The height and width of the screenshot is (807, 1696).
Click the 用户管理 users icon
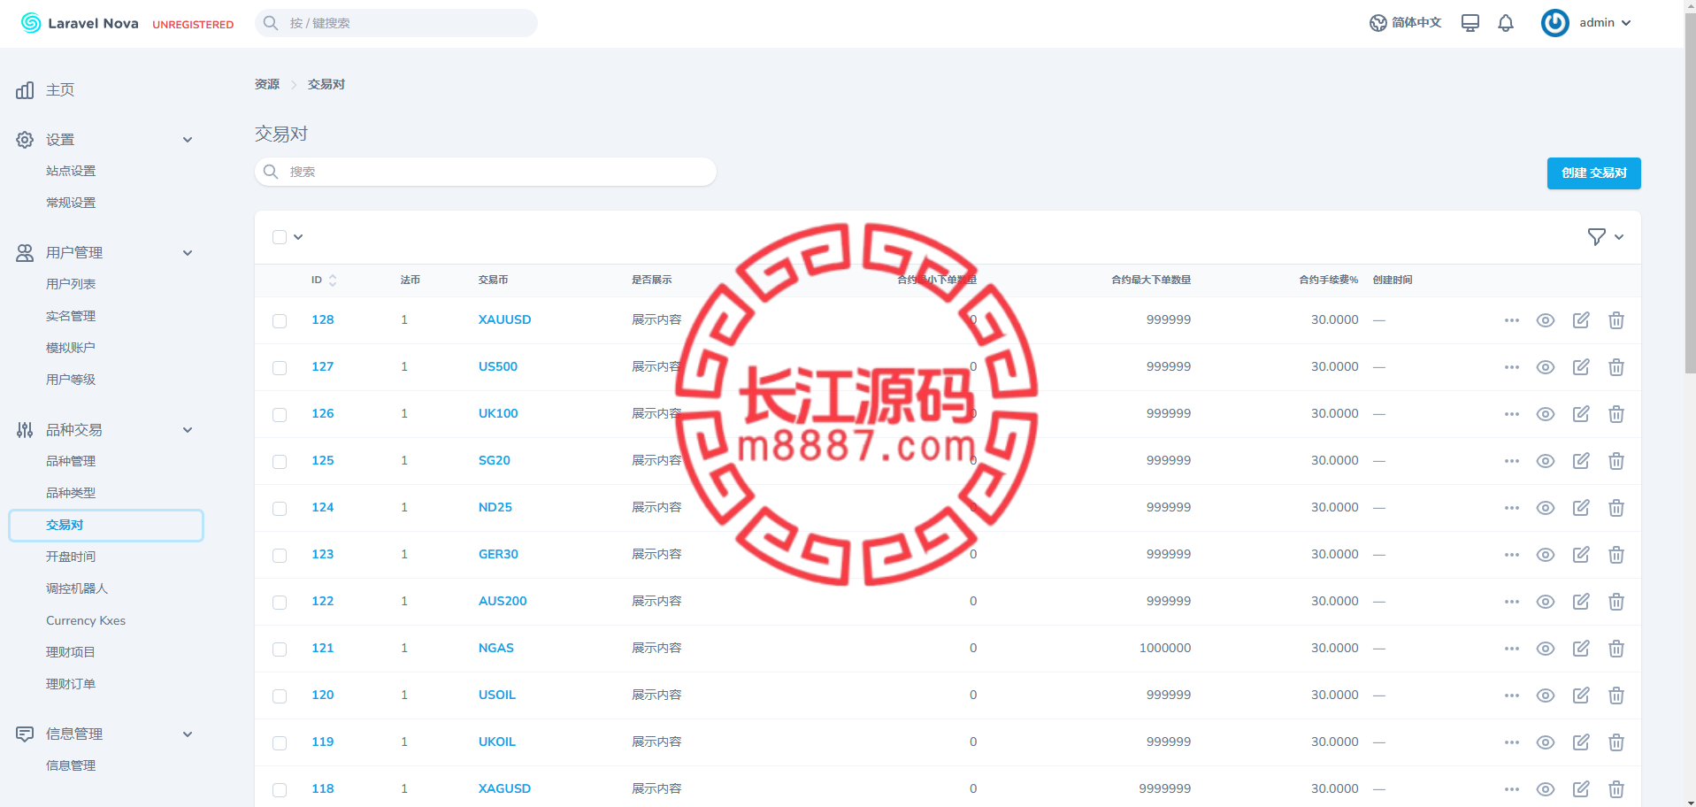tap(25, 253)
